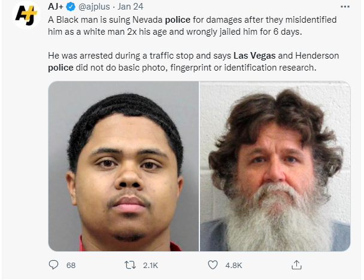Open the three-dot more options menu
The image size is (364, 280).
(x=345, y=7)
